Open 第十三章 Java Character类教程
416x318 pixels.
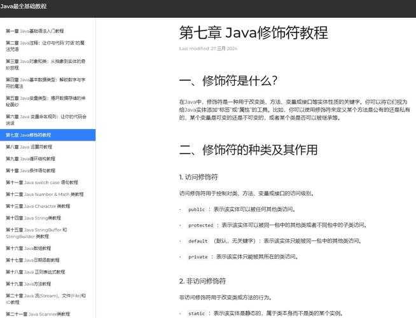(x=38, y=206)
